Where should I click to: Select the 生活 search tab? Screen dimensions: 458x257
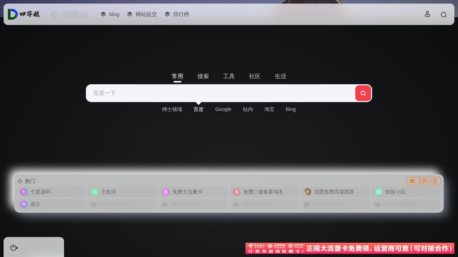(x=281, y=76)
